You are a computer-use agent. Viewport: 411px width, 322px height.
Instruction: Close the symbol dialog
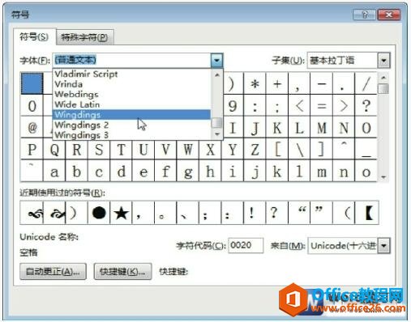[388, 15]
